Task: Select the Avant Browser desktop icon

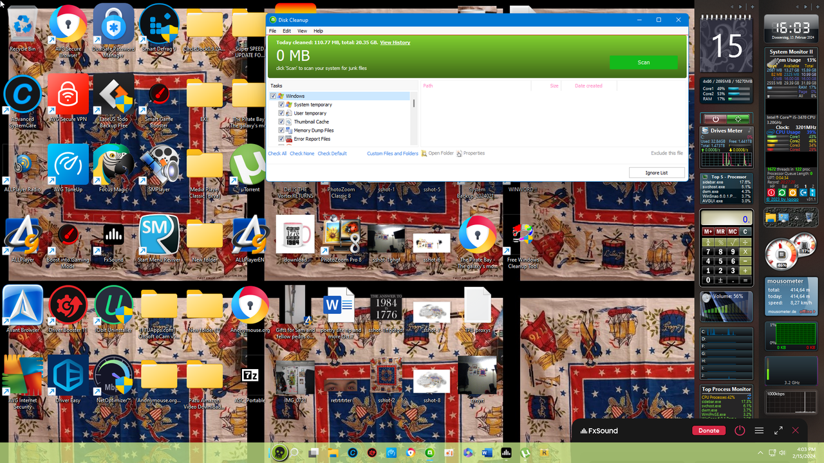Action: (23, 309)
